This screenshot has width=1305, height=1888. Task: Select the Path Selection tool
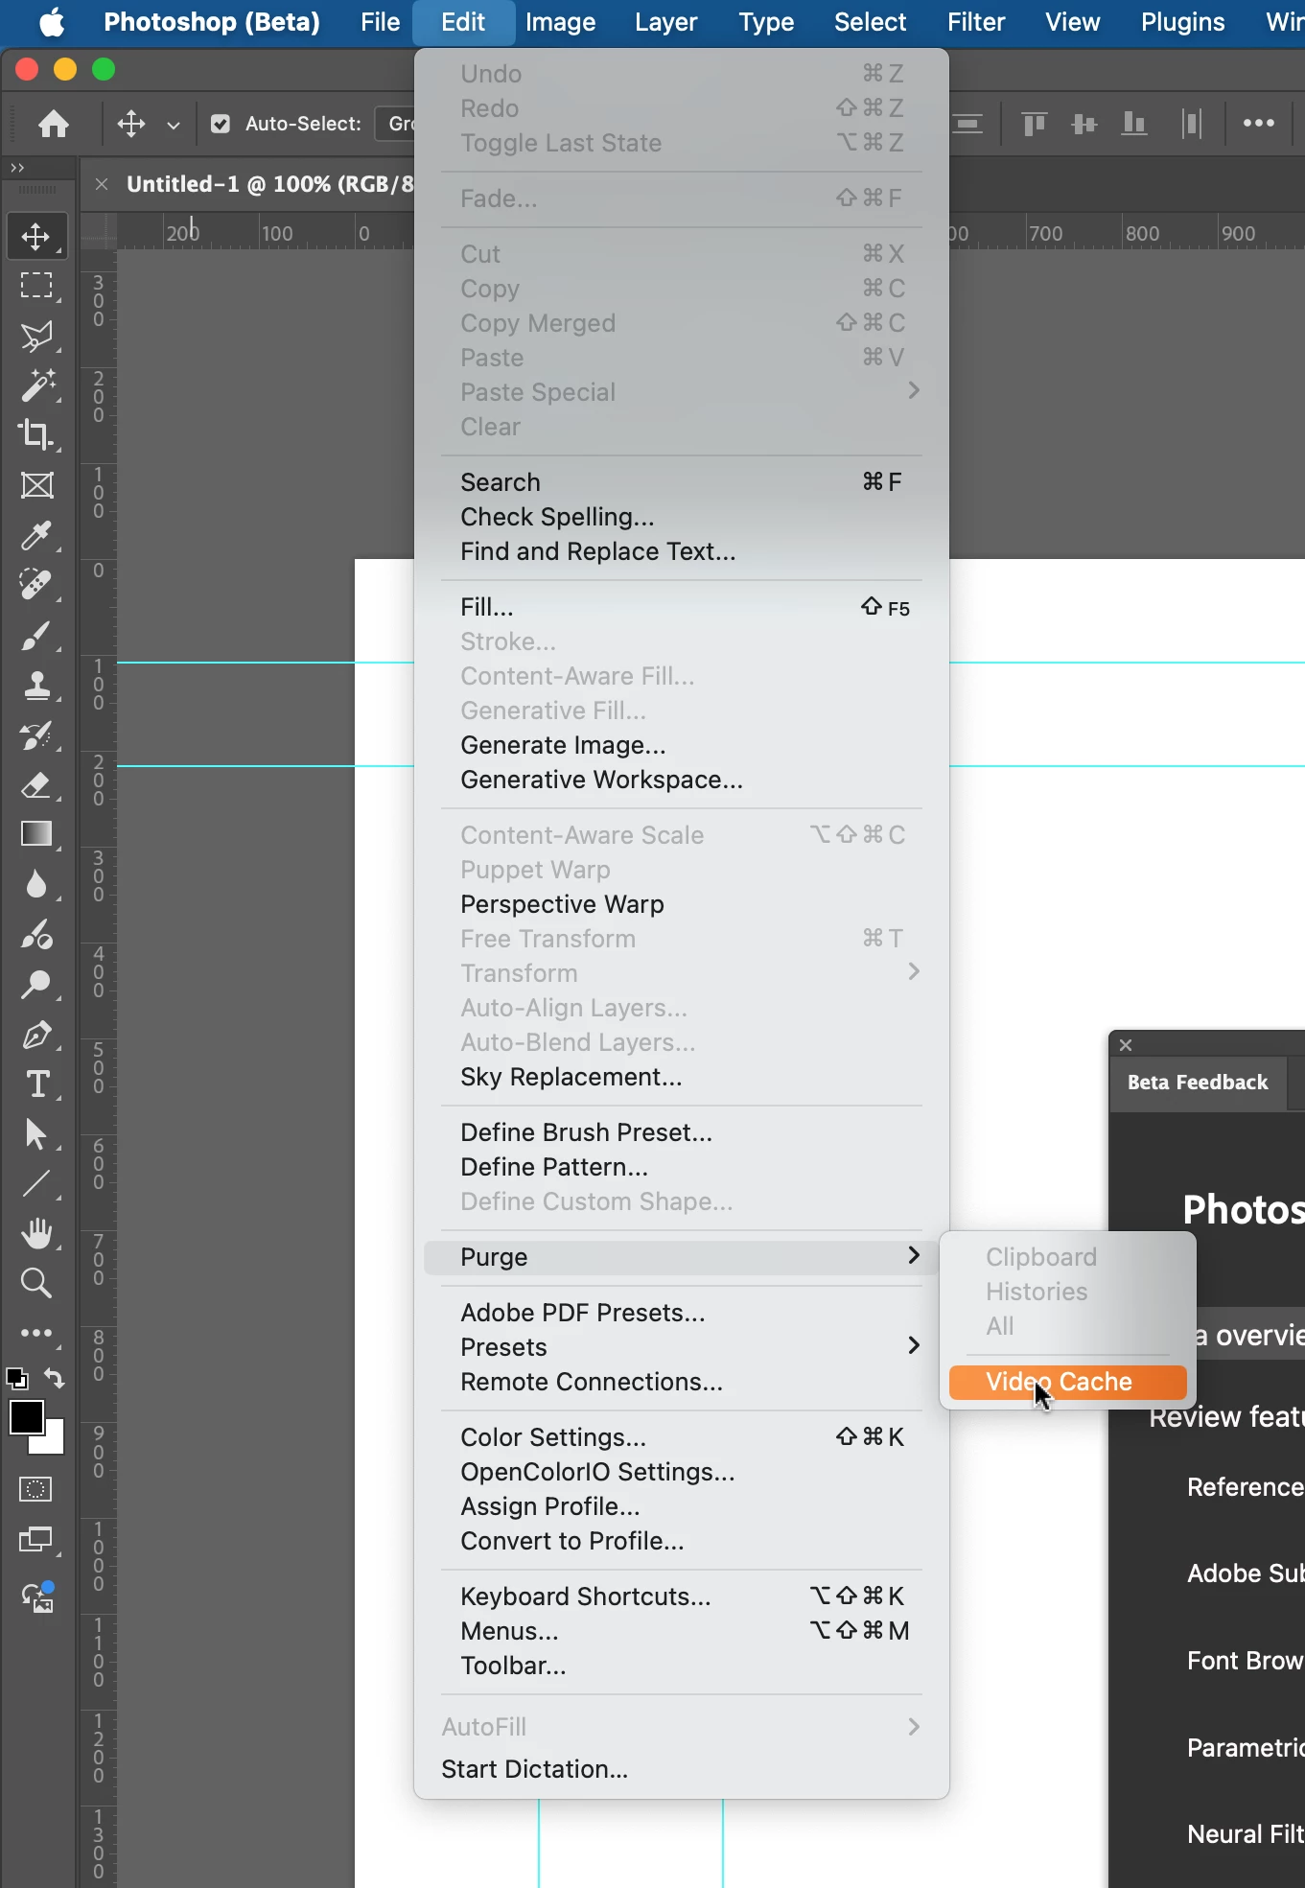pos(36,1134)
